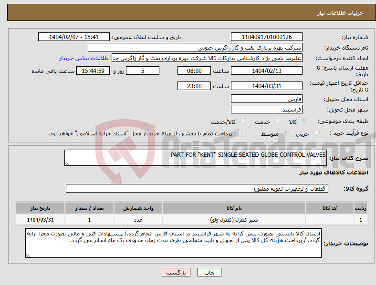Click the page header جزئیات اطلاعات نیاز
The height and width of the screenshot is (285, 376).
pyautogui.click(x=341, y=13)
